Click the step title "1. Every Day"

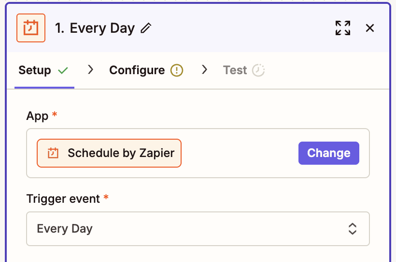pos(95,28)
